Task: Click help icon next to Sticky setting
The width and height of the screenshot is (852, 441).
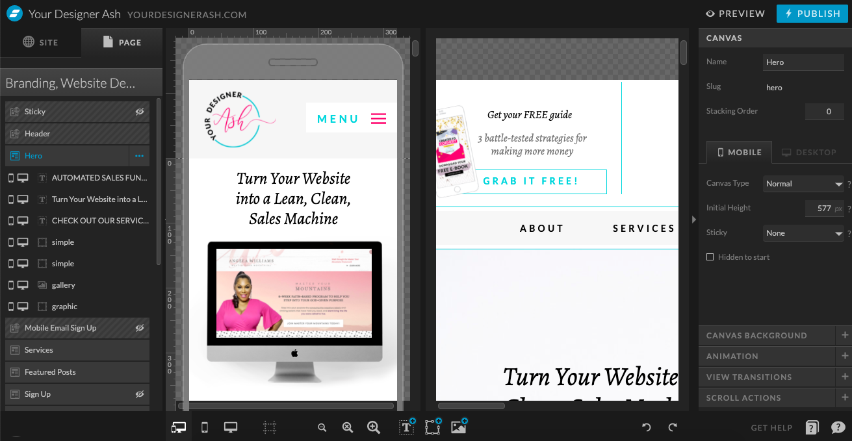Action: click(849, 234)
